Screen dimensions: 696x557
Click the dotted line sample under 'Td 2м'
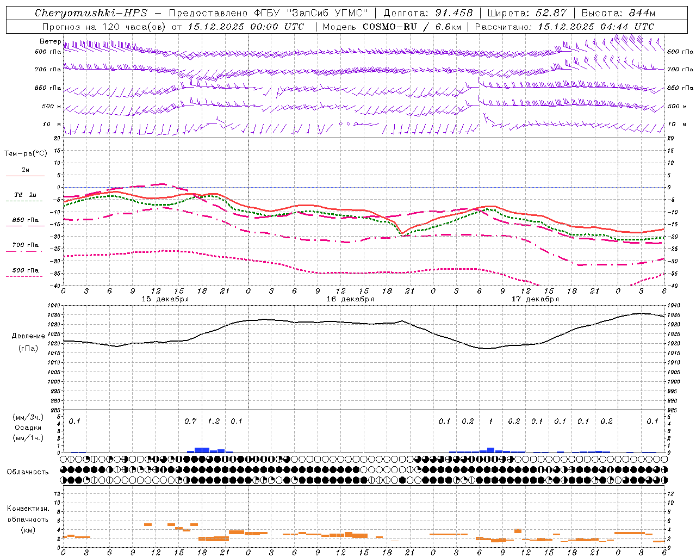tap(25, 201)
